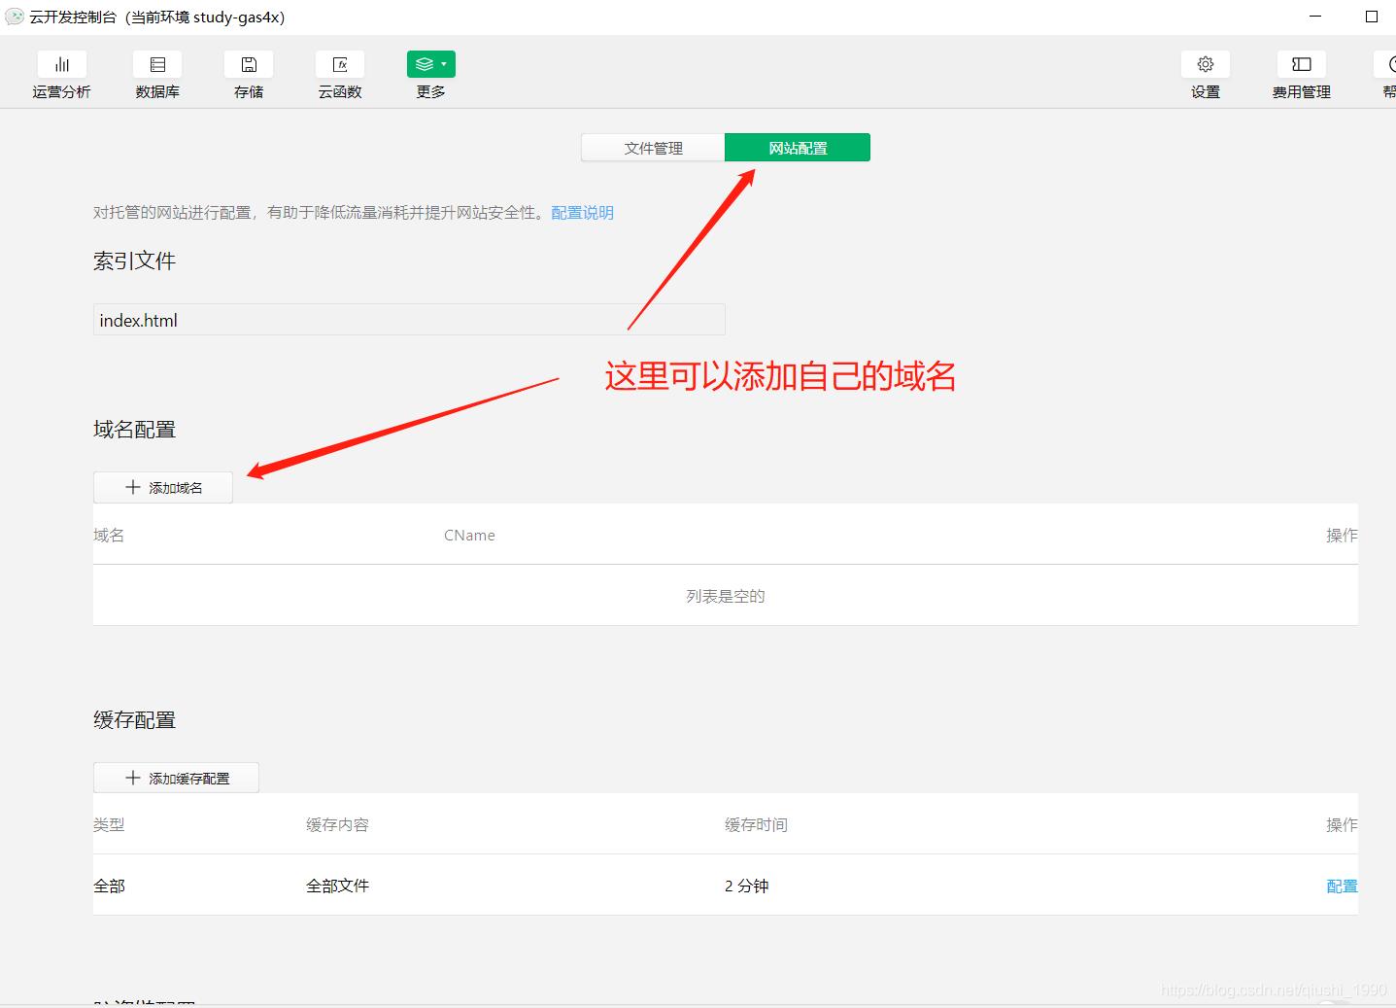Click the 存储 toolbar label
1396x1008 pixels.
pyautogui.click(x=249, y=91)
